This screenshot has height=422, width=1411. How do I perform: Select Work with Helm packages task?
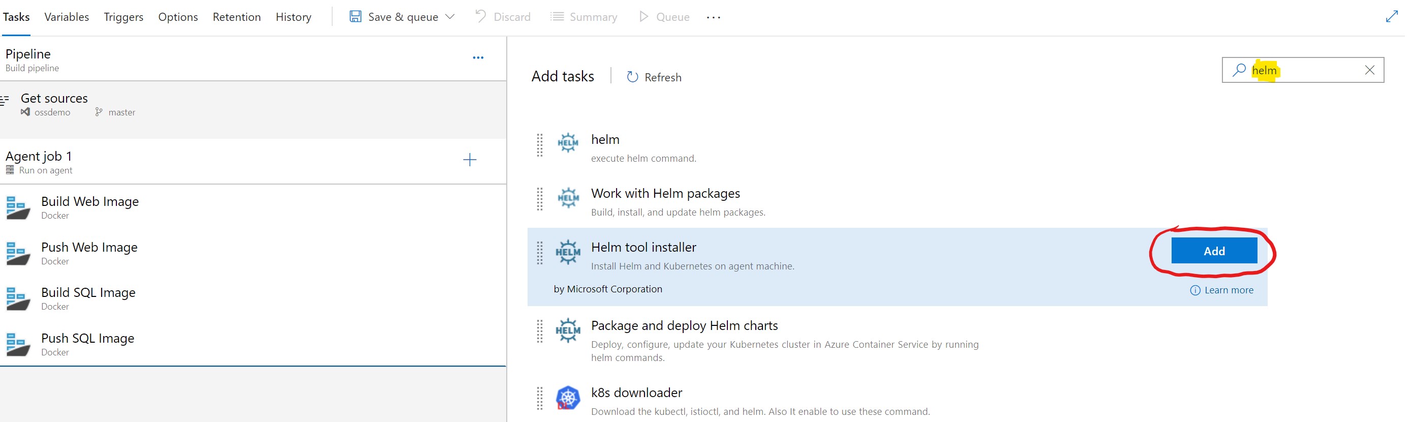tap(897, 201)
